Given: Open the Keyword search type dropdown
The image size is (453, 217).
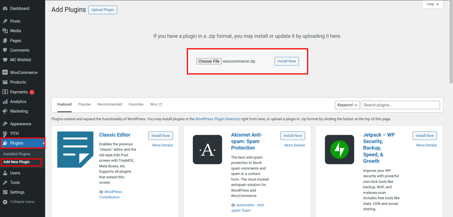Looking at the screenshot, I should pos(347,105).
